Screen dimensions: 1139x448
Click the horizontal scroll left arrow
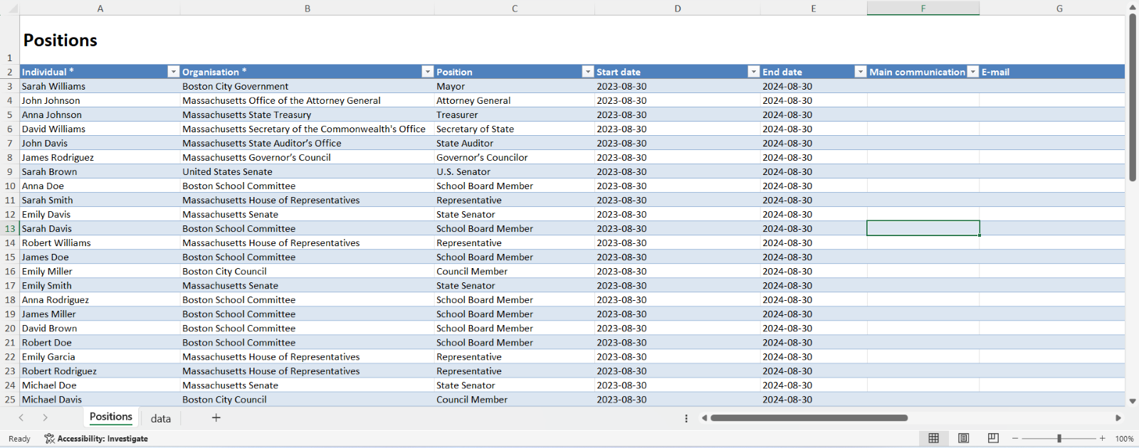pos(704,418)
